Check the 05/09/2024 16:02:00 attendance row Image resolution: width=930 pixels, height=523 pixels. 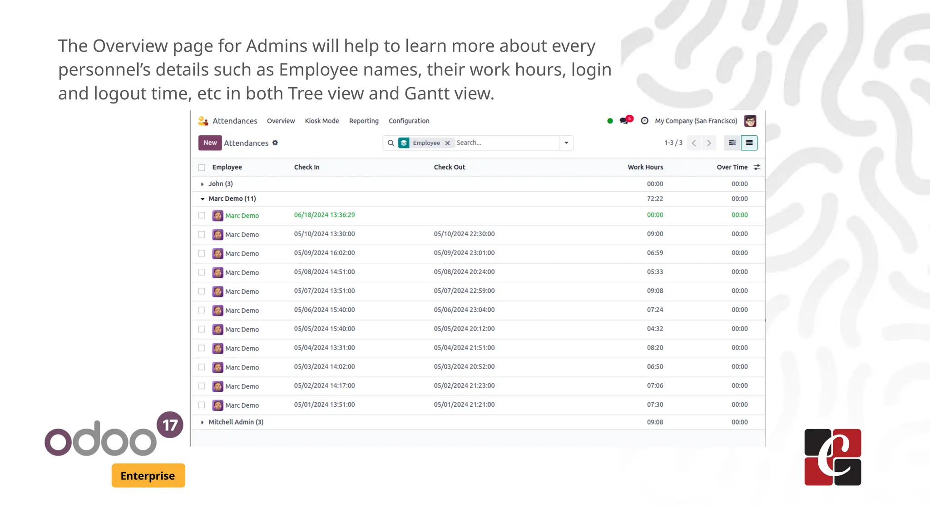(202, 253)
